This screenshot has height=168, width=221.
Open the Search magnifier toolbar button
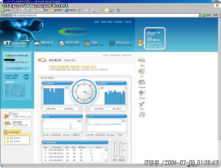click(43, 10)
